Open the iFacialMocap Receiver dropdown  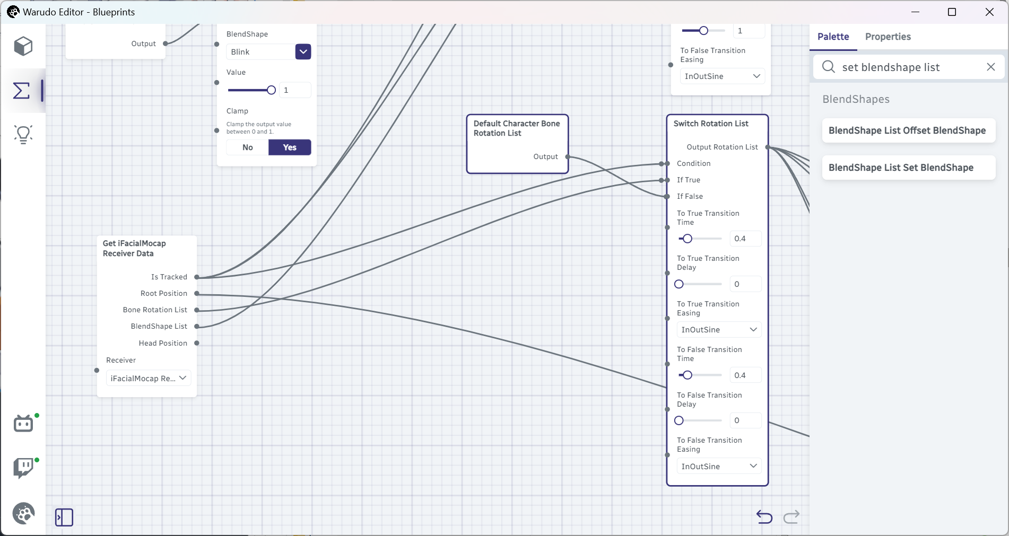149,378
